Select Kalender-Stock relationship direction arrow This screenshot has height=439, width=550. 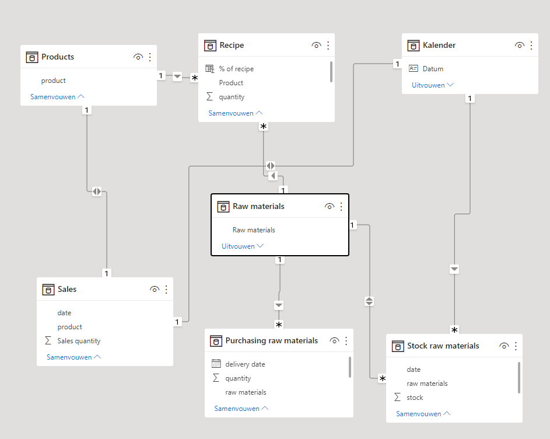coord(454,269)
